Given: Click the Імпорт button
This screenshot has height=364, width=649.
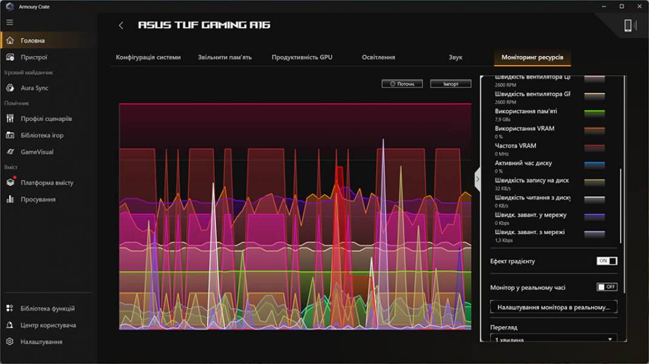Looking at the screenshot, I should point(450,84).
